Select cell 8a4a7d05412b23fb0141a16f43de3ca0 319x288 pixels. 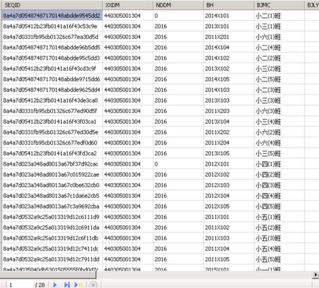click(x=53, y=100)
